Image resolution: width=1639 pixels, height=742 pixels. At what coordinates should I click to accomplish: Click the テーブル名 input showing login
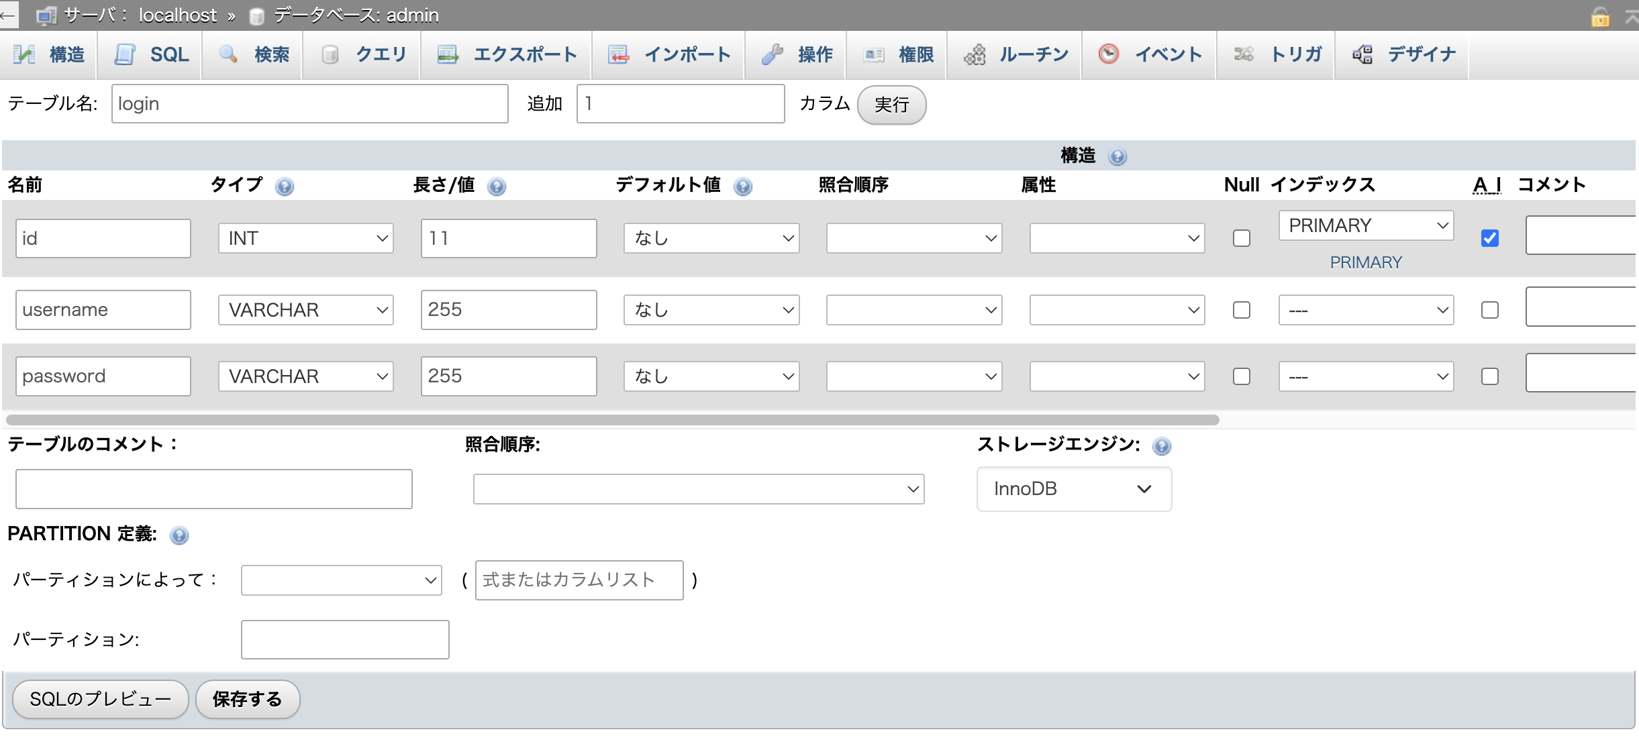click(309, 103)
